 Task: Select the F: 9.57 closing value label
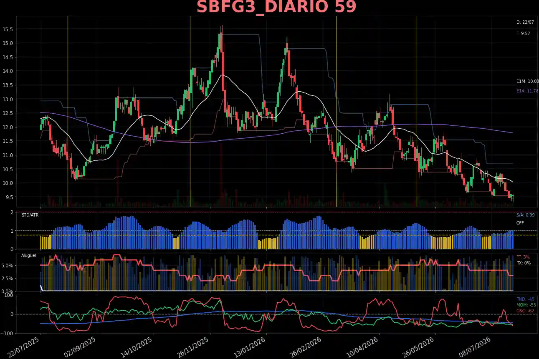(523, 33)
